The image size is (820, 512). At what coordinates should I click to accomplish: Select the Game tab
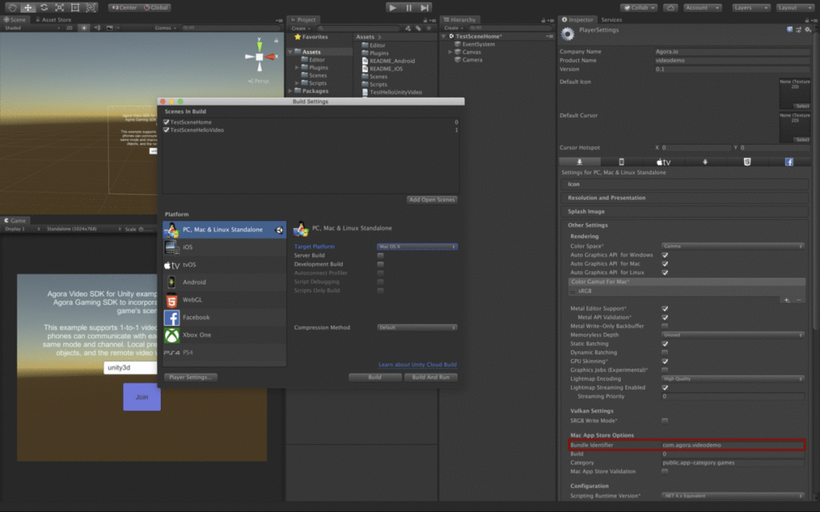15,221
